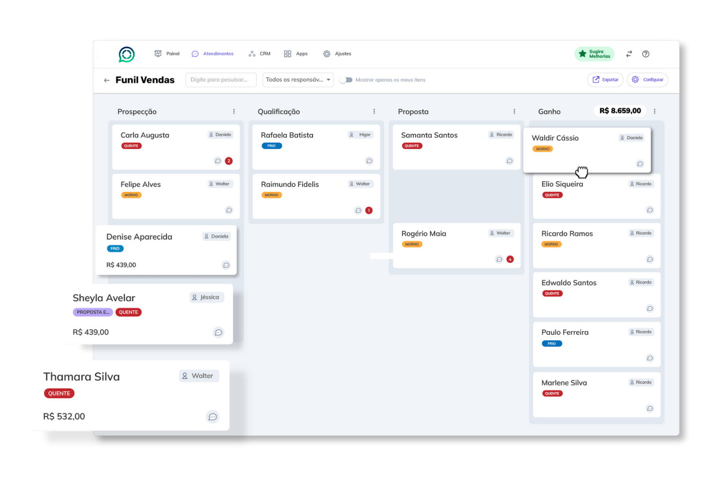
Task: Open chat icon on Thamara Silva card
Action: [212, 417]
